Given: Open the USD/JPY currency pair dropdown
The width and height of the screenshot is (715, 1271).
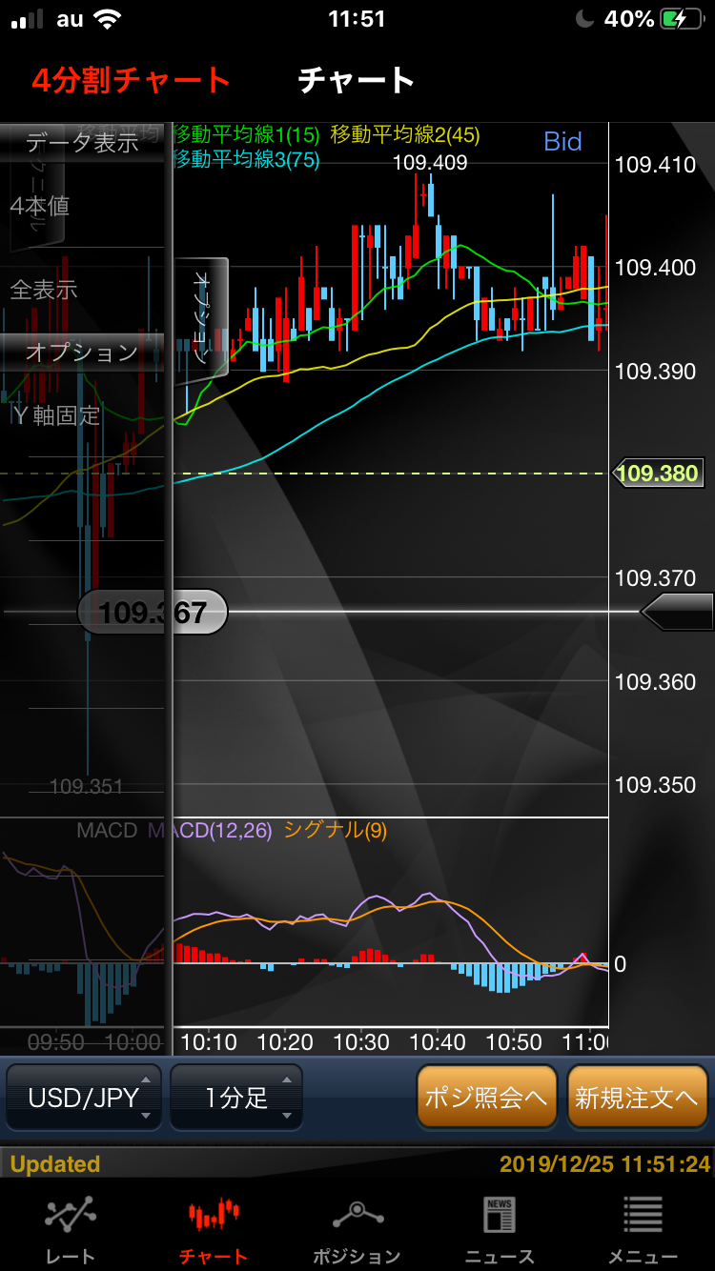Looking at the screenshot, I should 84,1098.
